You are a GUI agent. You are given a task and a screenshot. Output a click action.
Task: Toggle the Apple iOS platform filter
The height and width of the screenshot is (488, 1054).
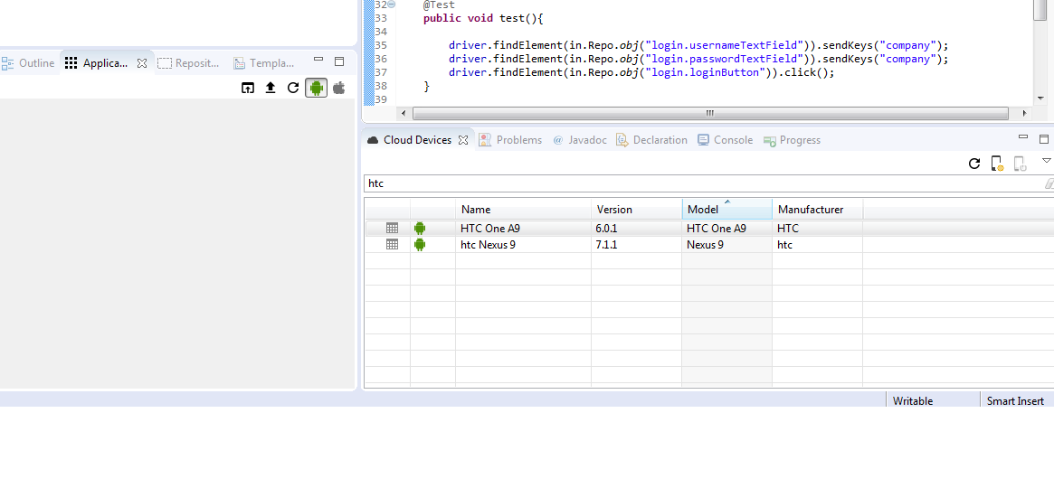pyautogui.click(x=339, y=88)
